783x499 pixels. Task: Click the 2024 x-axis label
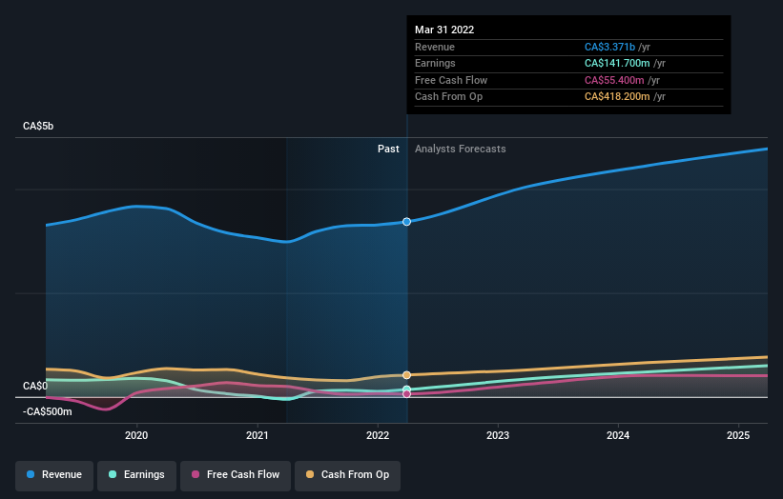[x=618, y=435]
